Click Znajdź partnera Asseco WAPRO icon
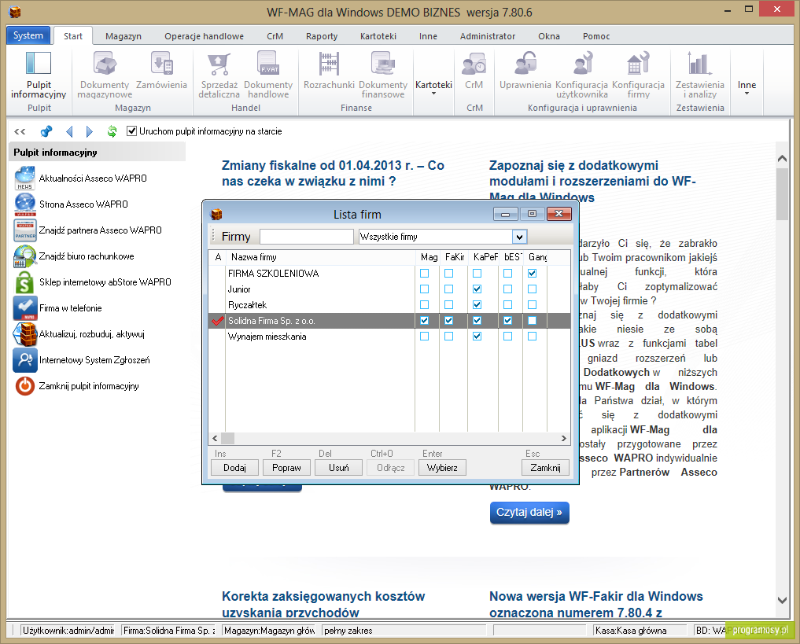 point(25,230)
